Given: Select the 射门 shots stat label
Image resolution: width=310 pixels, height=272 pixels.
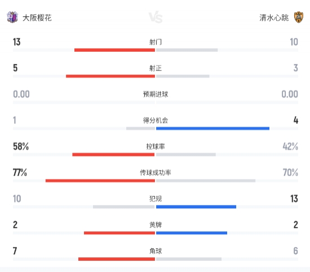Looking at the screenshot, I should click(156, 42).
